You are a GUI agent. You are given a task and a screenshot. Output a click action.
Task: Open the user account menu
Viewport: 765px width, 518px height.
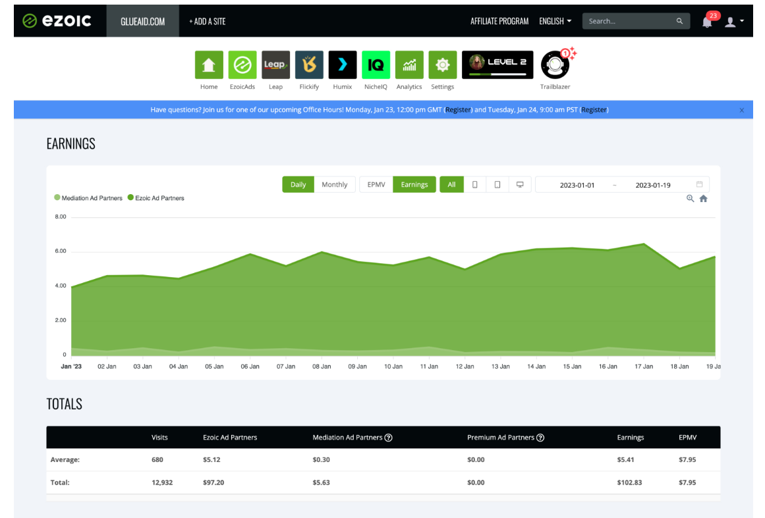point(734,22)
